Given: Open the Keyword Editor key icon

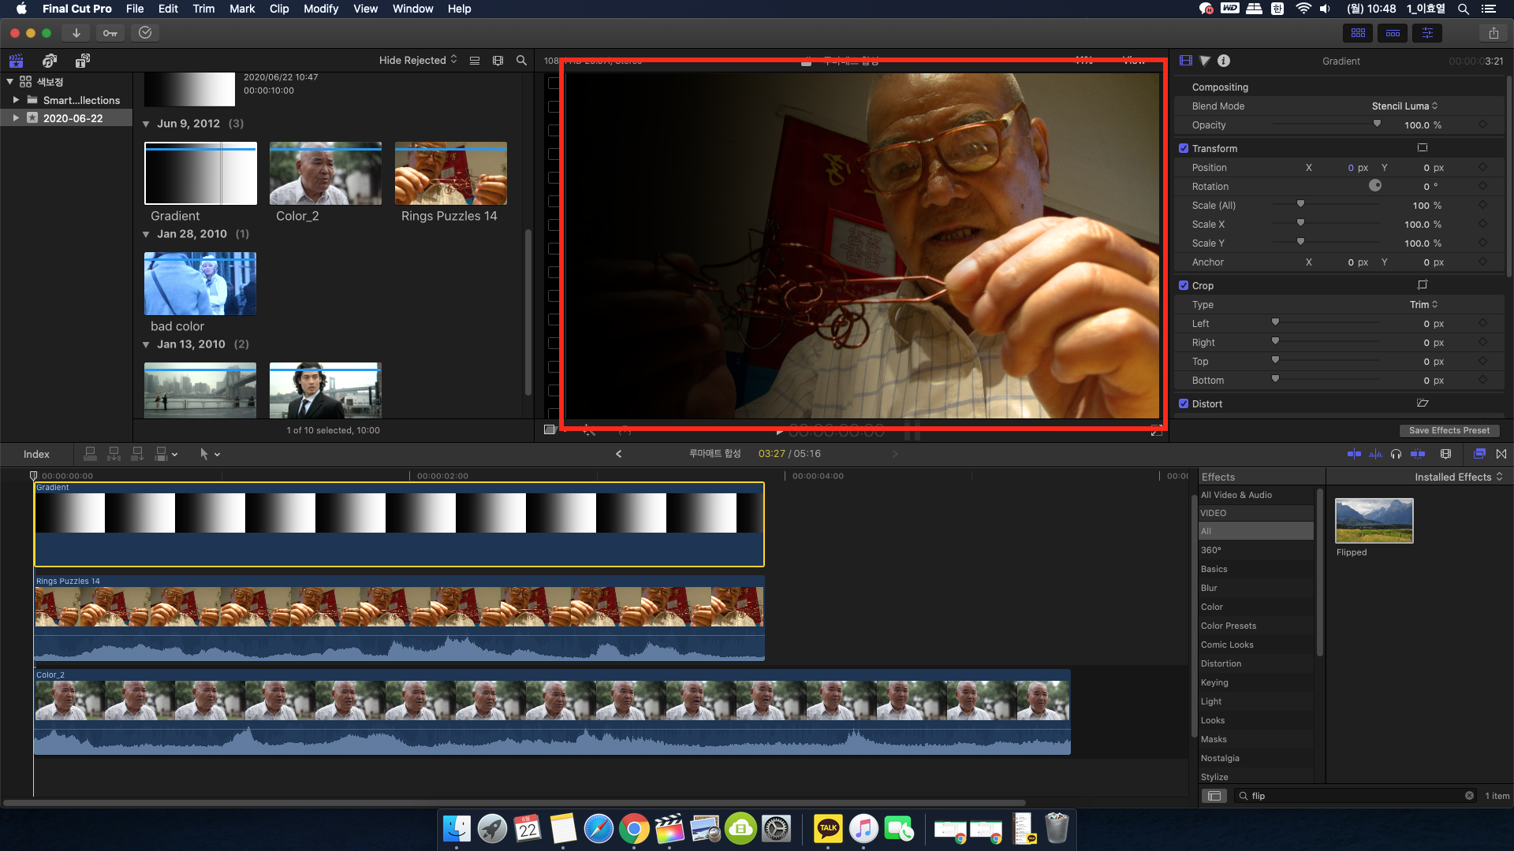Looking at the screenshot, I should pyautogui.click(x=110, y=33).
